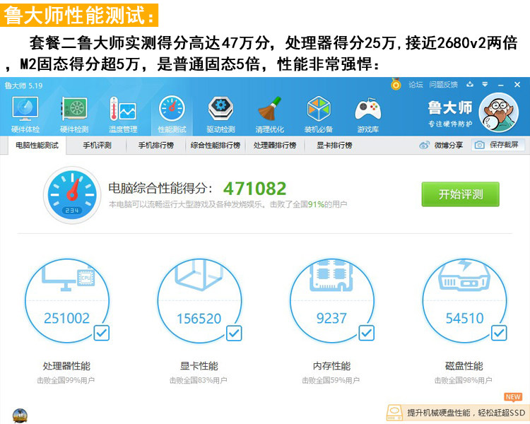Click 击败全国98%用户 text
This screenshot has width=530, height=424.
point(463,380)
